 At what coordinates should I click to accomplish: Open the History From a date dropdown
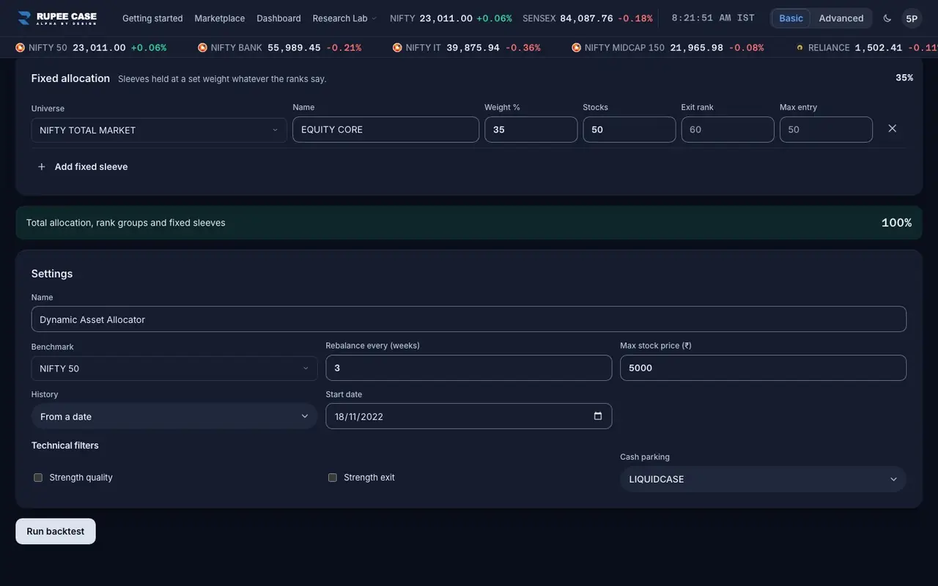[174, 416]
